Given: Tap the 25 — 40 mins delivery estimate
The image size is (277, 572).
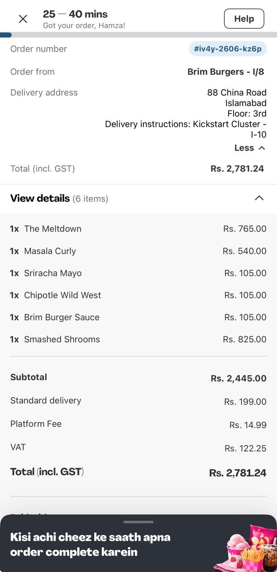Looking at the screenshot, I should point(75,14).
